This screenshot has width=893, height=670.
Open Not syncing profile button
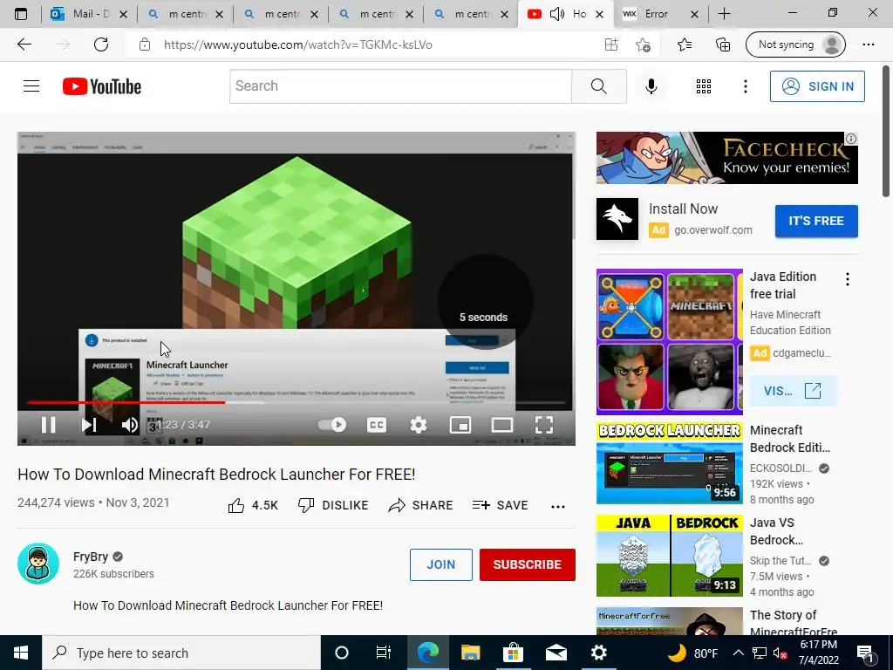795,44
